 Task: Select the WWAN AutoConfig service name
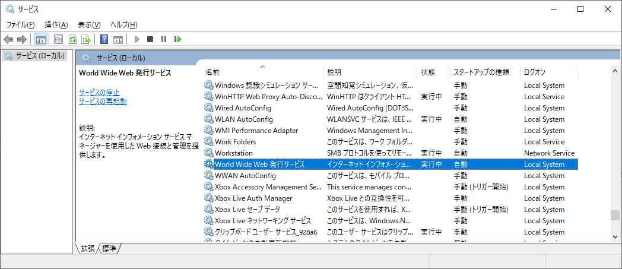point(245,175)
